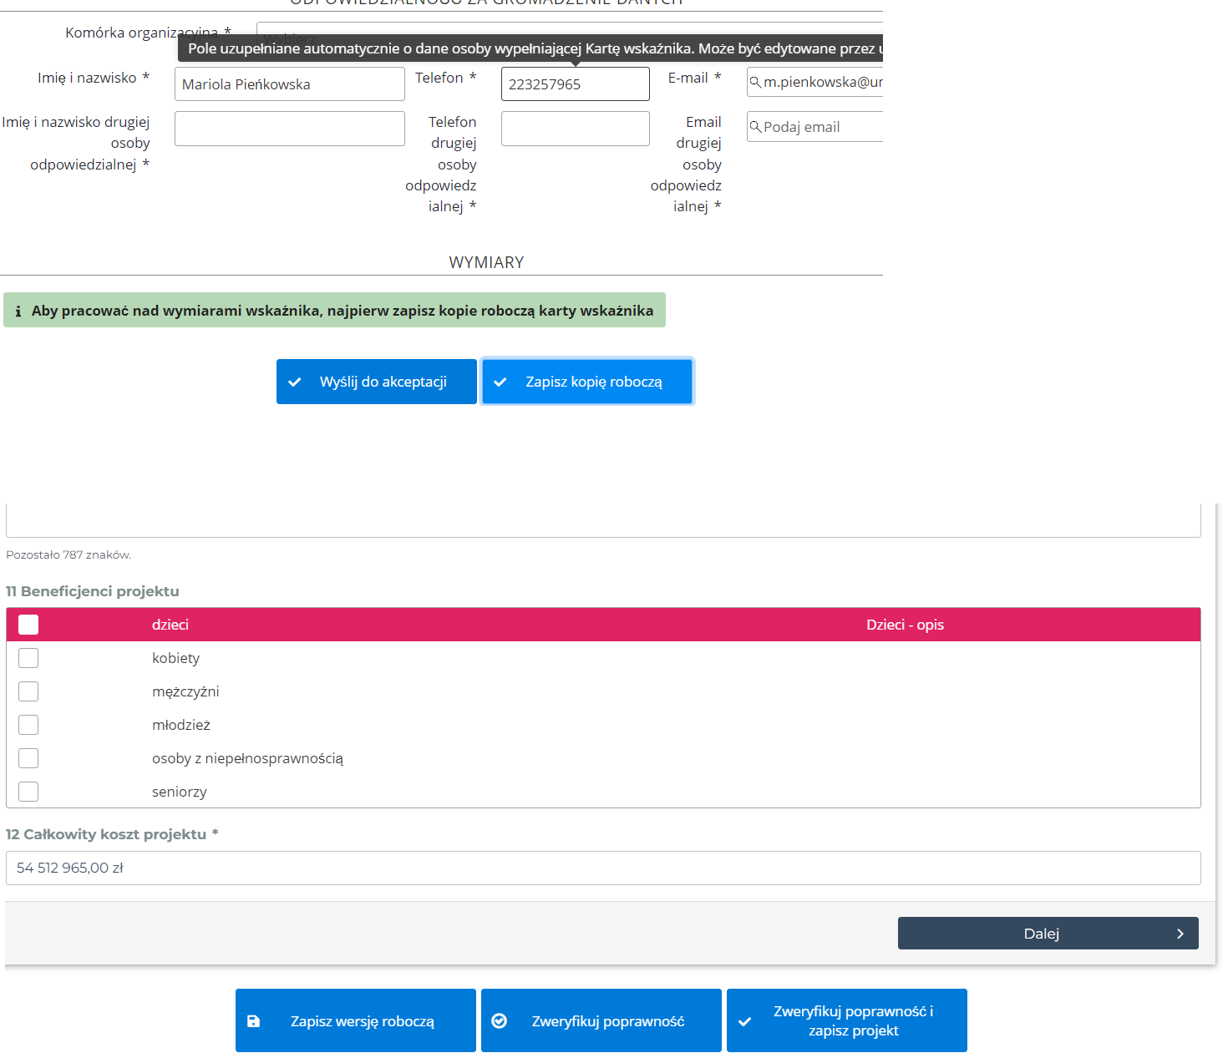The image size is (1223, 1053).
Task: Click the chevron arrow on the Dalej button
Action: [1180, 934]
